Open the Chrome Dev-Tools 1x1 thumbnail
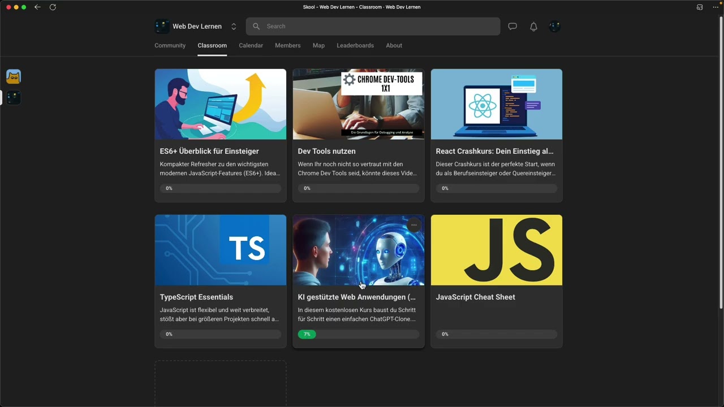 click(359, 104)
